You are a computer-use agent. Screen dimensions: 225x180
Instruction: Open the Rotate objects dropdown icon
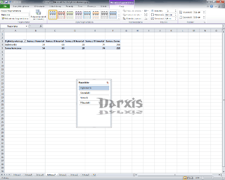(x=146, y=19)
